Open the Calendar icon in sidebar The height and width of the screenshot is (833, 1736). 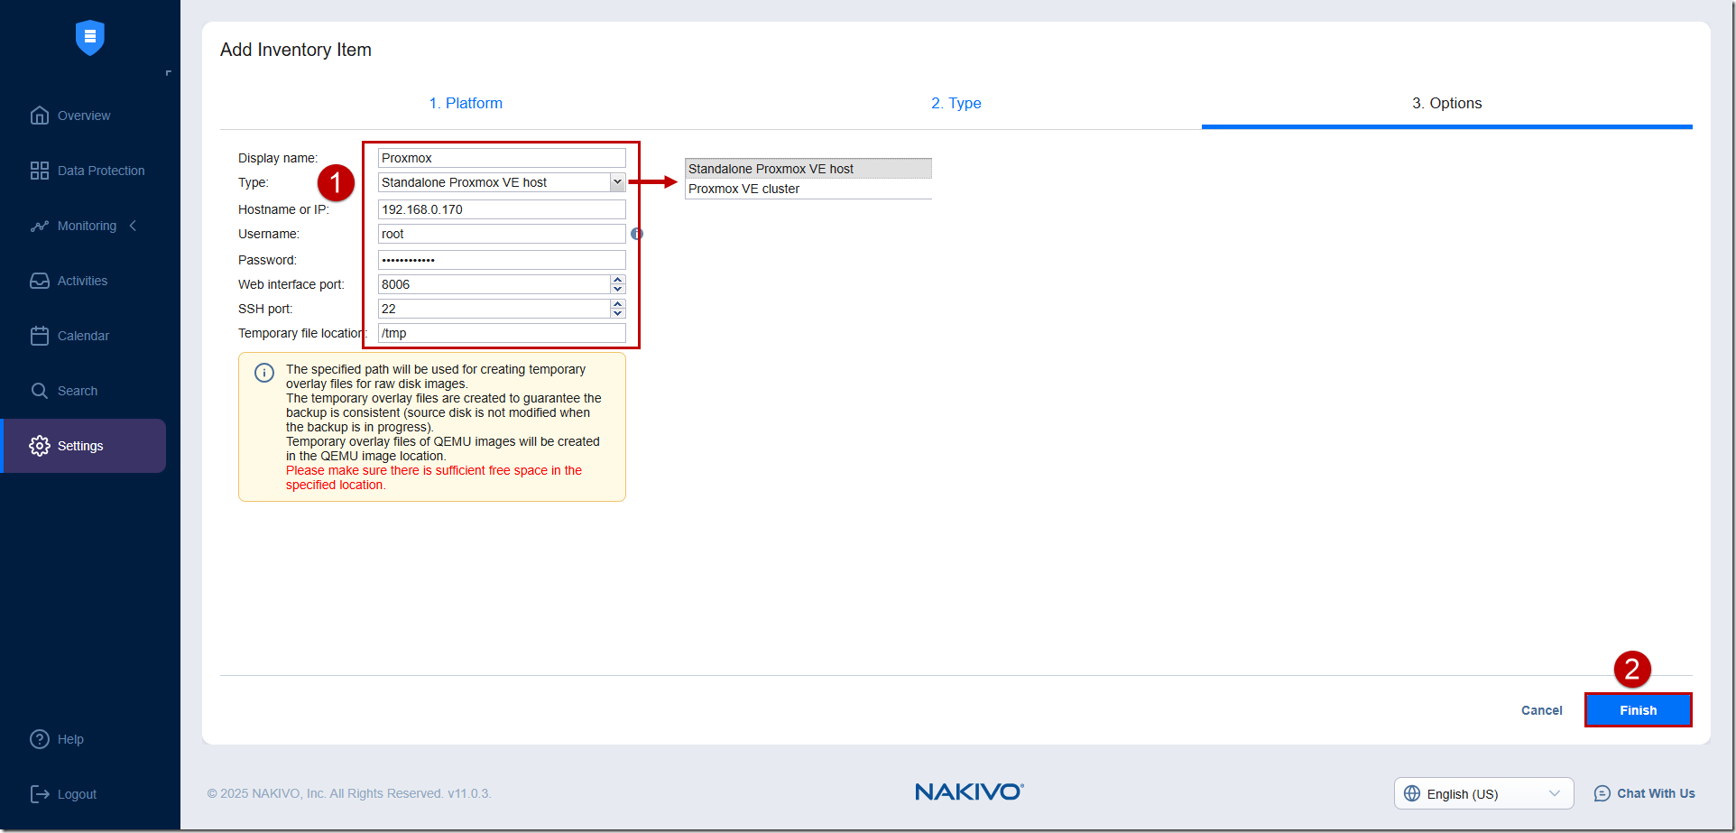pos(40,336)
